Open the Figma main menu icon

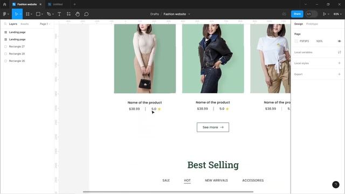point(5,14)
